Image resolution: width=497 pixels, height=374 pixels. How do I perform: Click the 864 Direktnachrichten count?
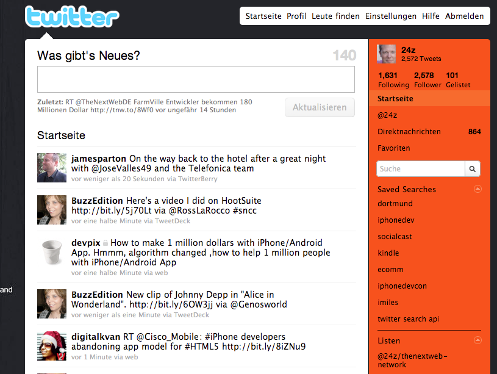(x=474, y=132)
